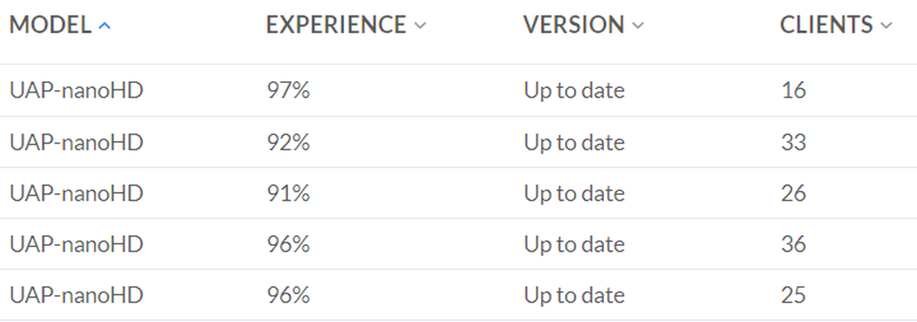Click the CLIENTS column header label
This screenshot has height=322, width=917.
[x=826, y=25]
